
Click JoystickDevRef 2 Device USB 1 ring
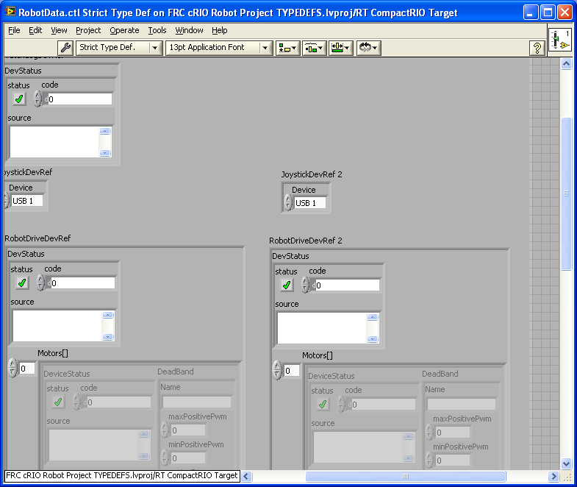pyautogui.click(x=310, y=203)
